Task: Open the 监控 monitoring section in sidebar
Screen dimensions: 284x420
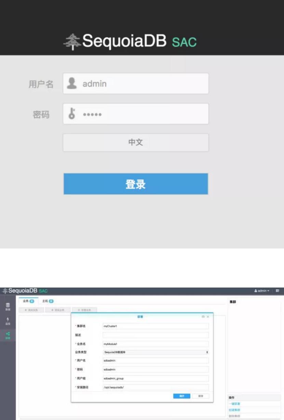Action: (8, 321)
